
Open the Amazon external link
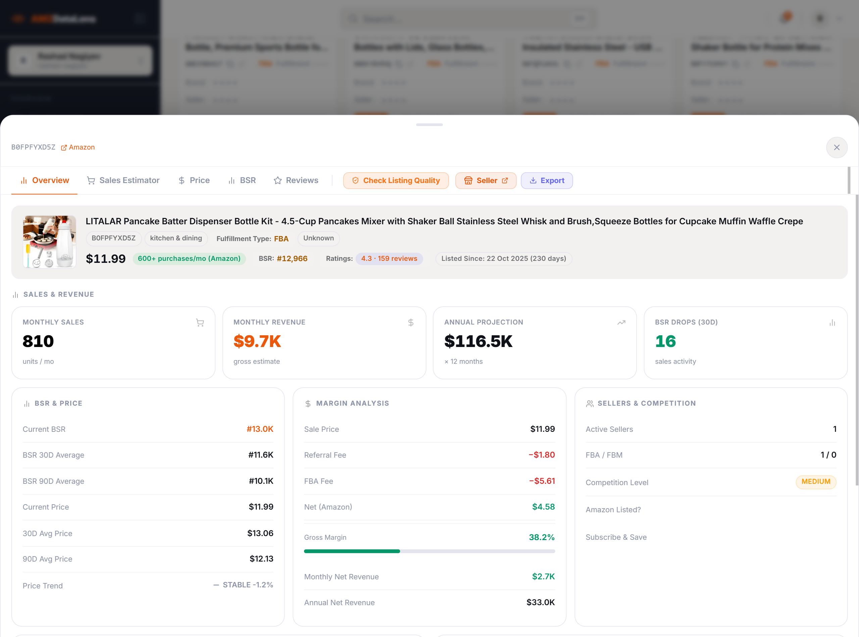78,147
